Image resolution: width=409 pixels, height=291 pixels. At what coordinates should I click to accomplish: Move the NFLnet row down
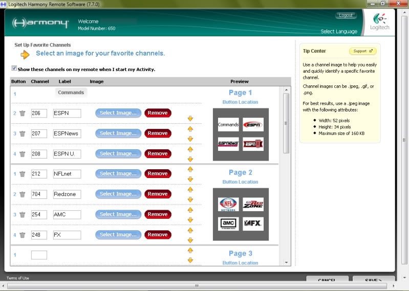click(190, 179)
